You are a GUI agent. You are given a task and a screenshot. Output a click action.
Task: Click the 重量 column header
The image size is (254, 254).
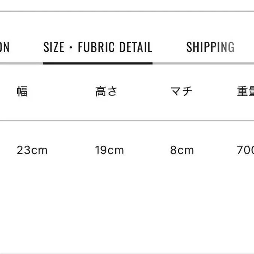(246, 91)
